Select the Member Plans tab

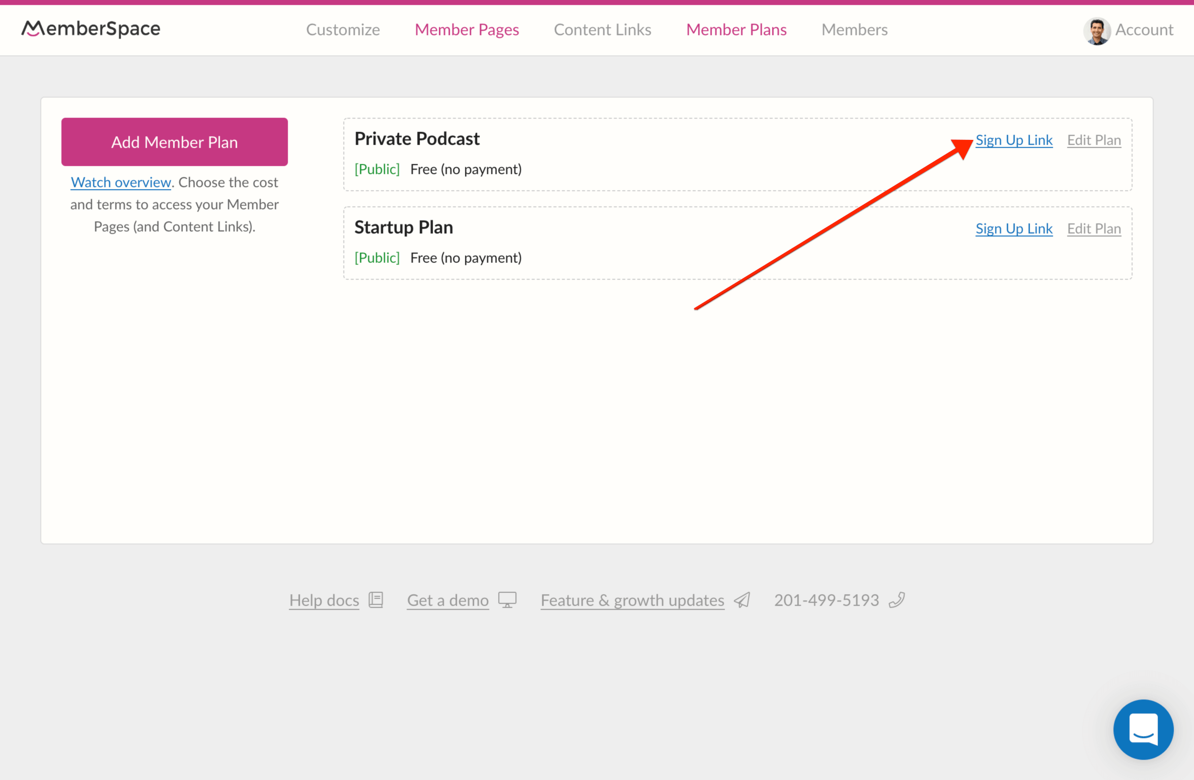coord(736,30)
